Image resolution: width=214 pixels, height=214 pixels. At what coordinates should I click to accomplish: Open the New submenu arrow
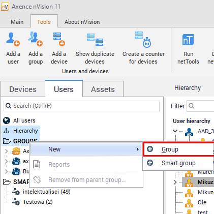click(x=138, y=149)
